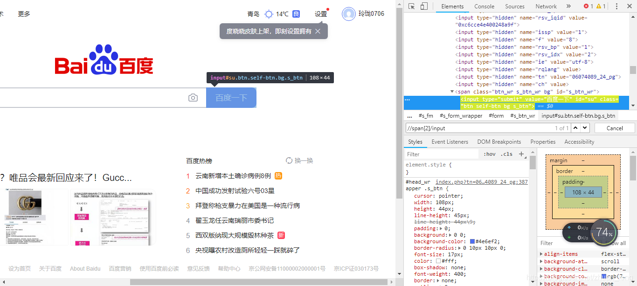Expand the padding shorthand property
The height and width of the screenshot is (286, 637).
tap(440, 228)
